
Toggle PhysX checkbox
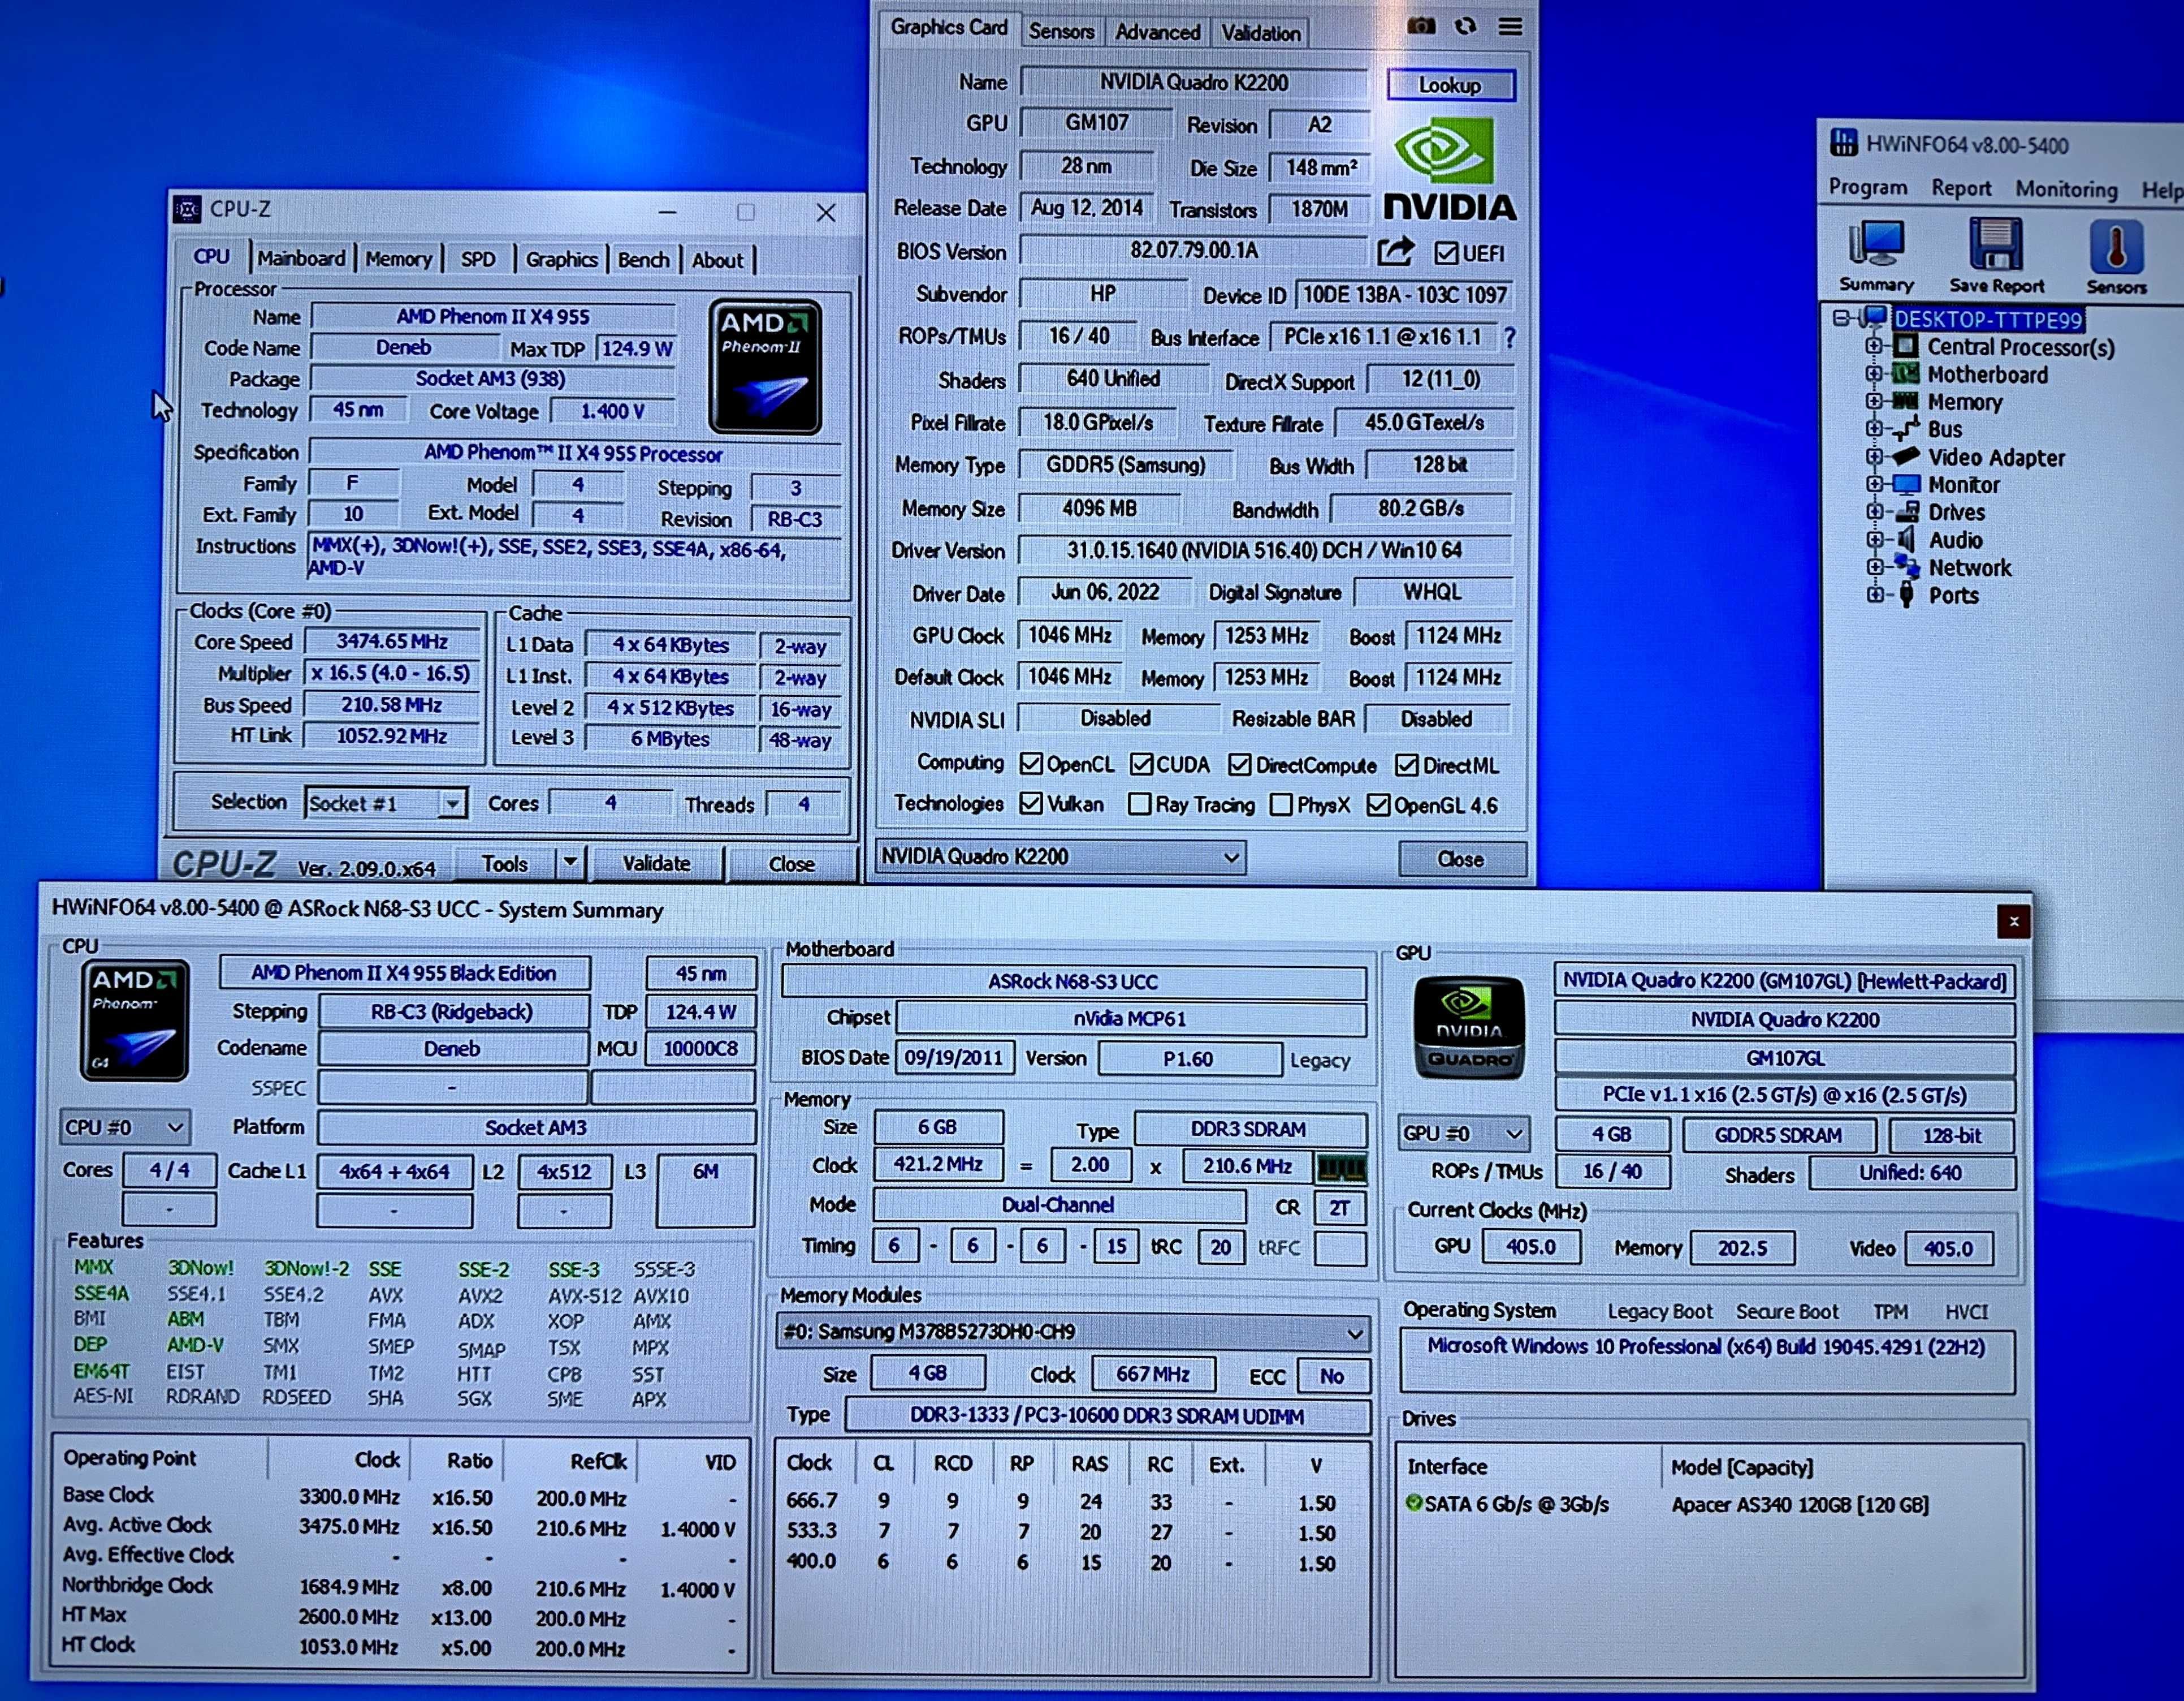pyautogui.click(x=1281, y=804)
